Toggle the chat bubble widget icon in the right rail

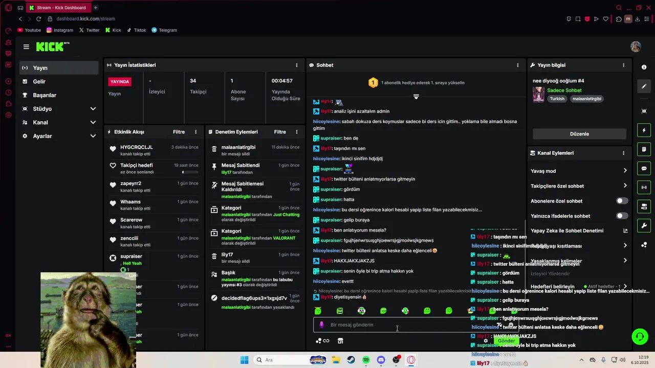(644, 168)
